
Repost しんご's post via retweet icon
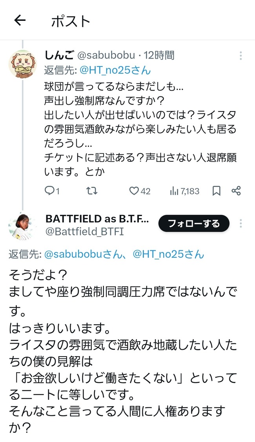tap(92, 191)
